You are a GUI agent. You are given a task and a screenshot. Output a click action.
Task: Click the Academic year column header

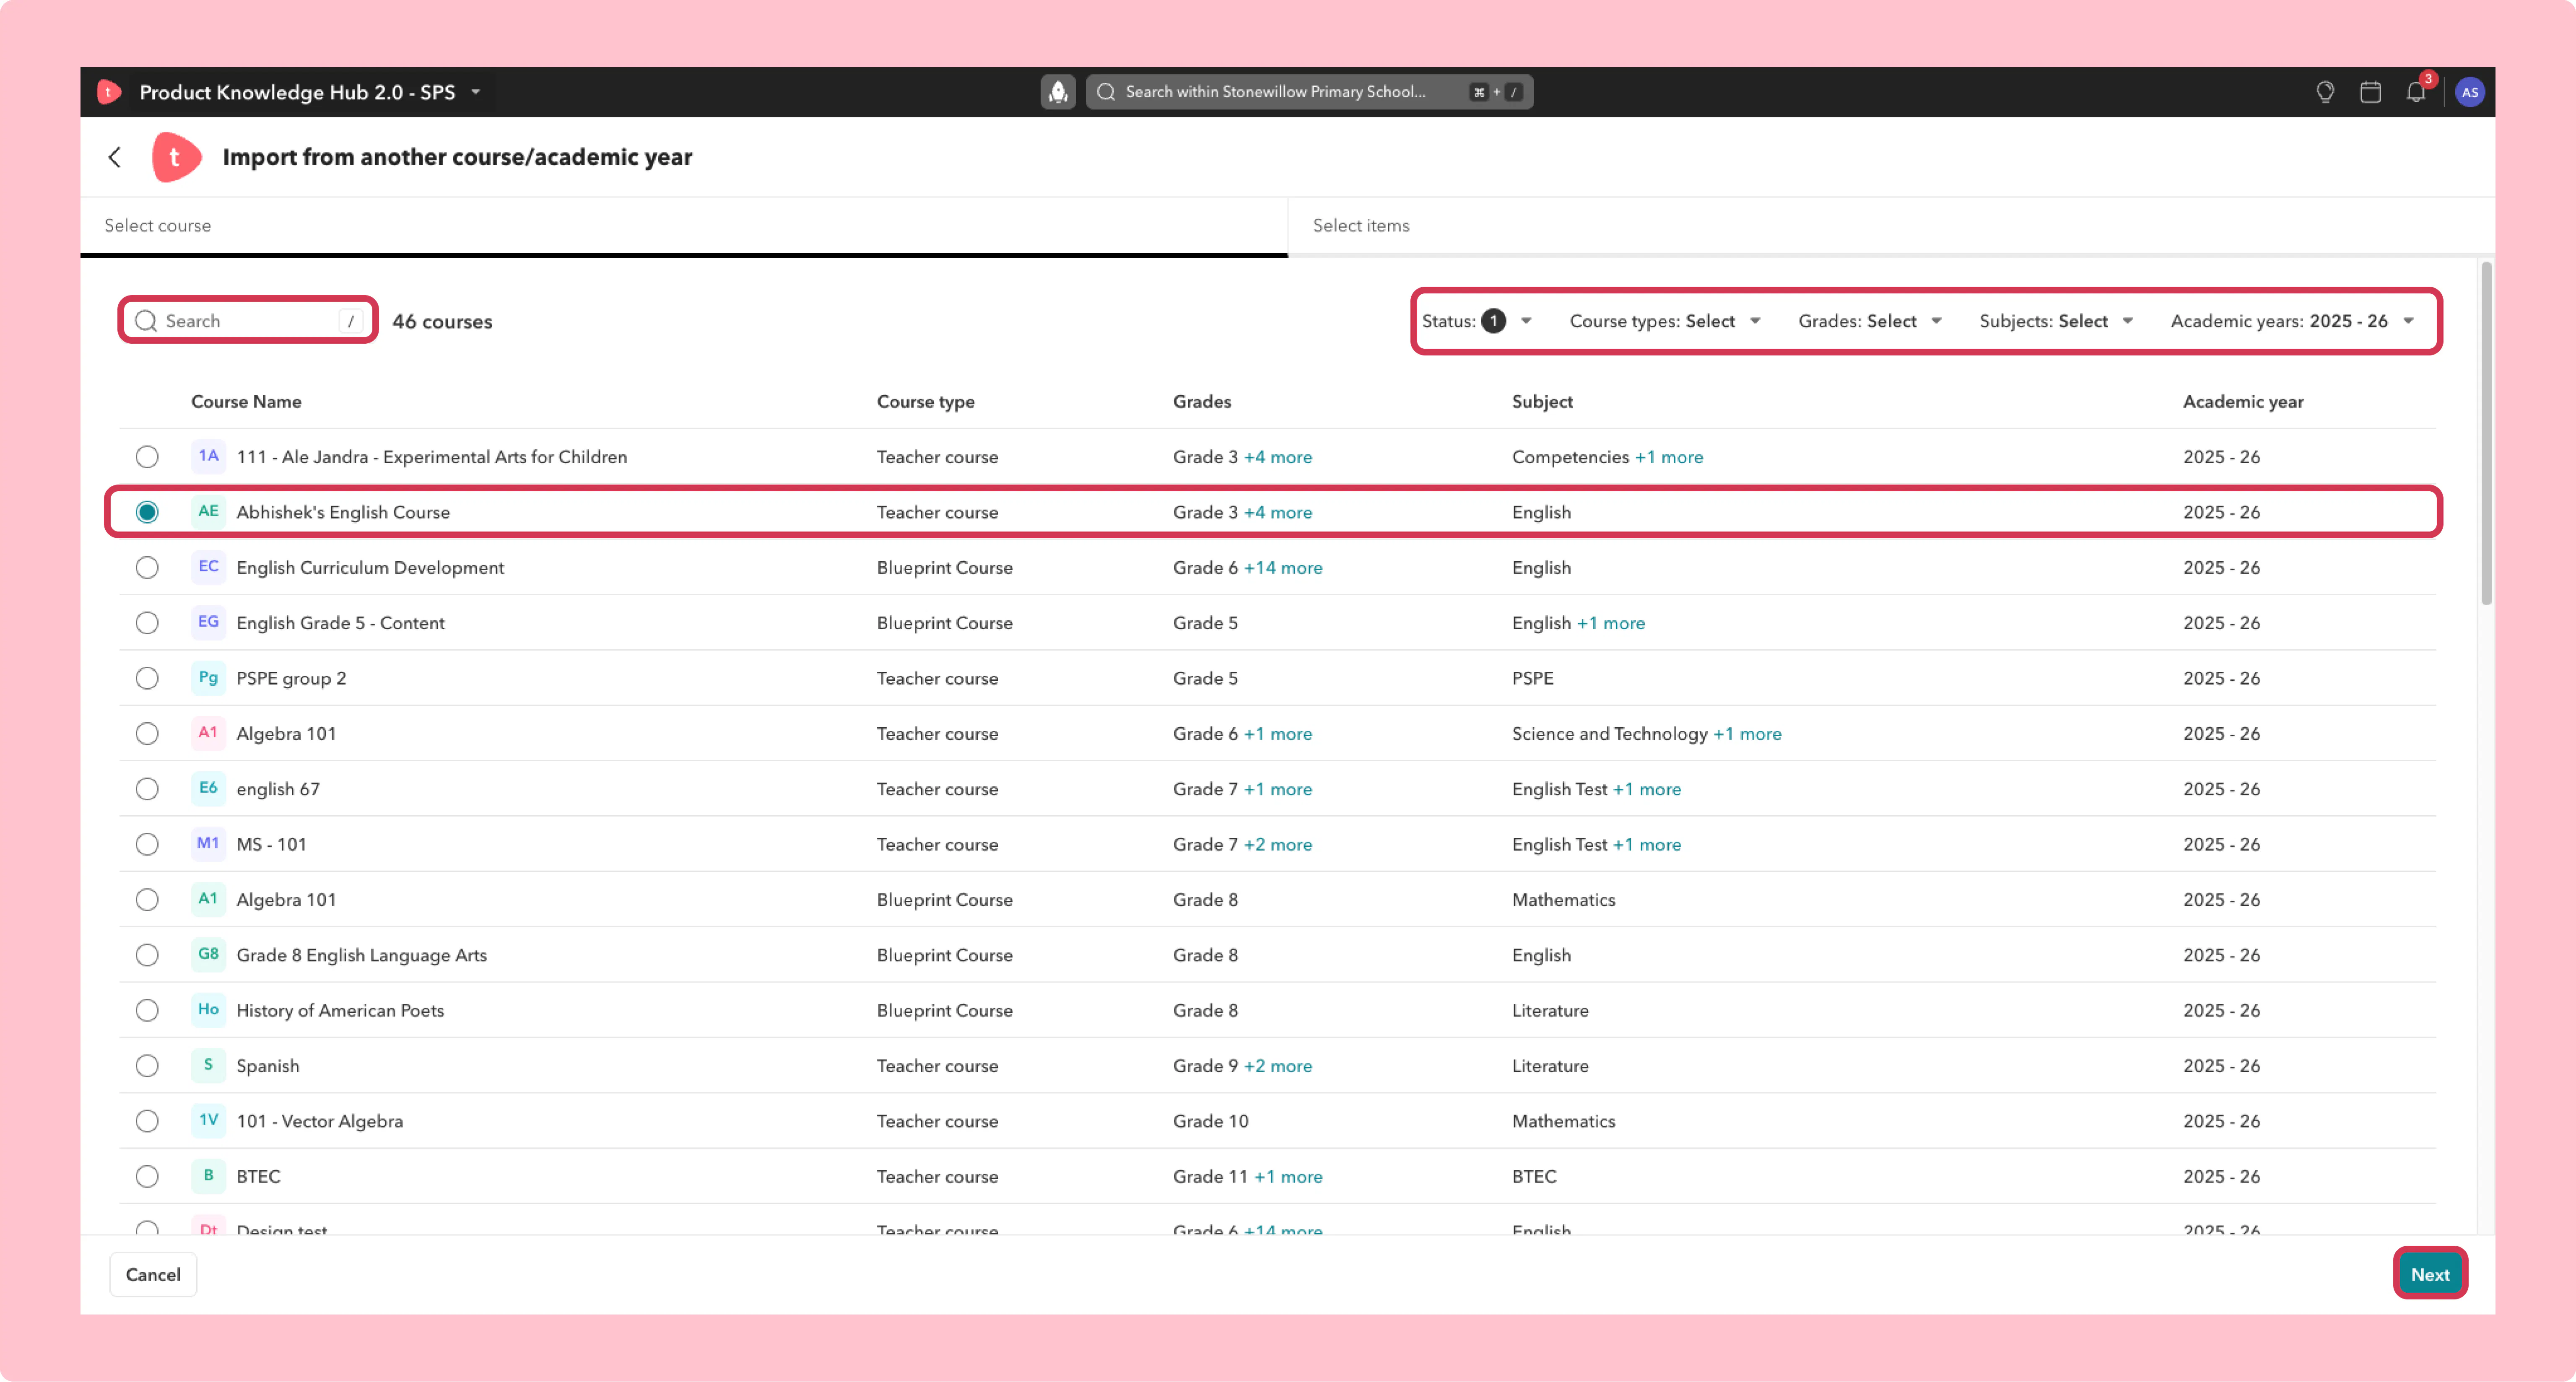[x=2243, y=402]
